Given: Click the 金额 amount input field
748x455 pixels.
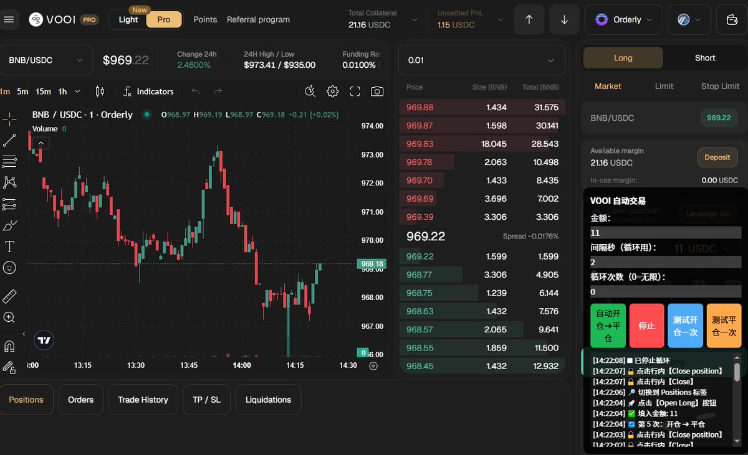Looking at the screenshot, I should pyautogui.click(x=666, y=232).
